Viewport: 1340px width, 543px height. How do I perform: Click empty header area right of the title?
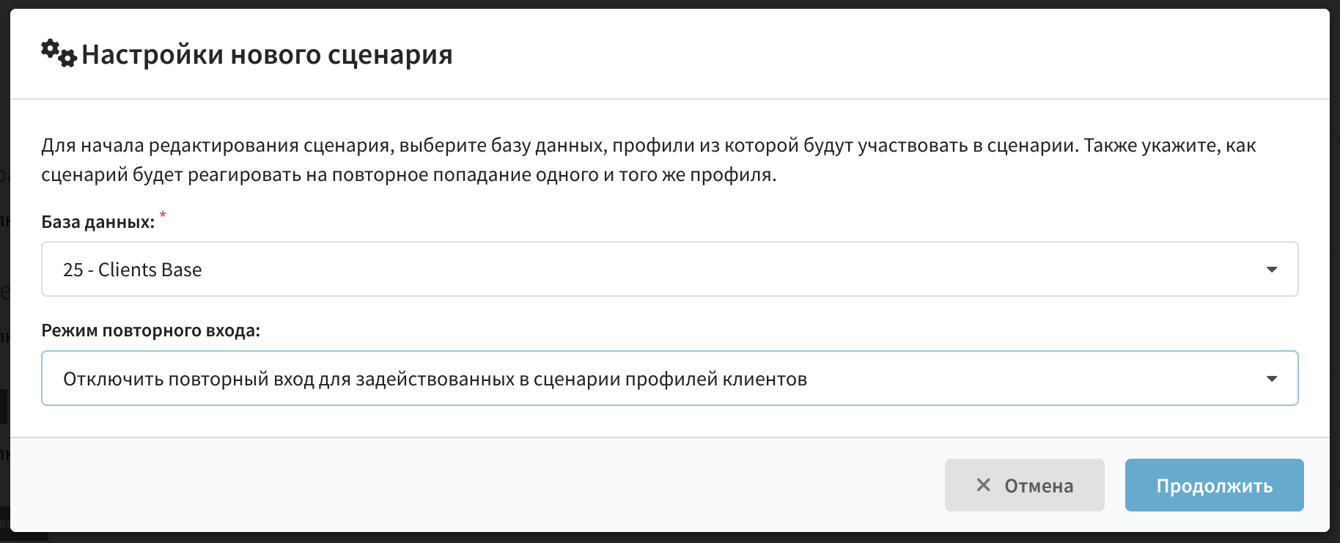tap(880, 54)
